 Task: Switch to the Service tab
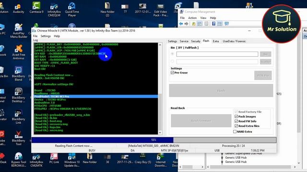(184, 41)
